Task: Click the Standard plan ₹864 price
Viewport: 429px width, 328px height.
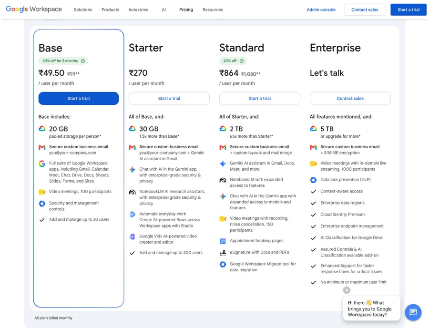Action: 229,73
